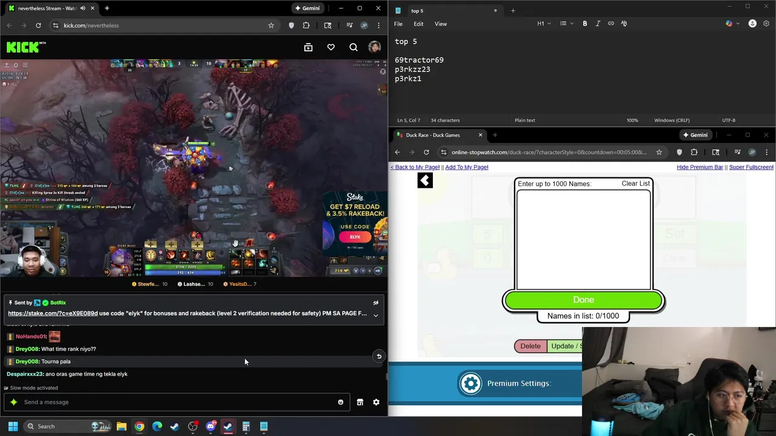Image resolution: width=776 pixels, height=436 pixels.
Task: Open the Gemini button in the Kick browser
Action: (x=307, y=8)
